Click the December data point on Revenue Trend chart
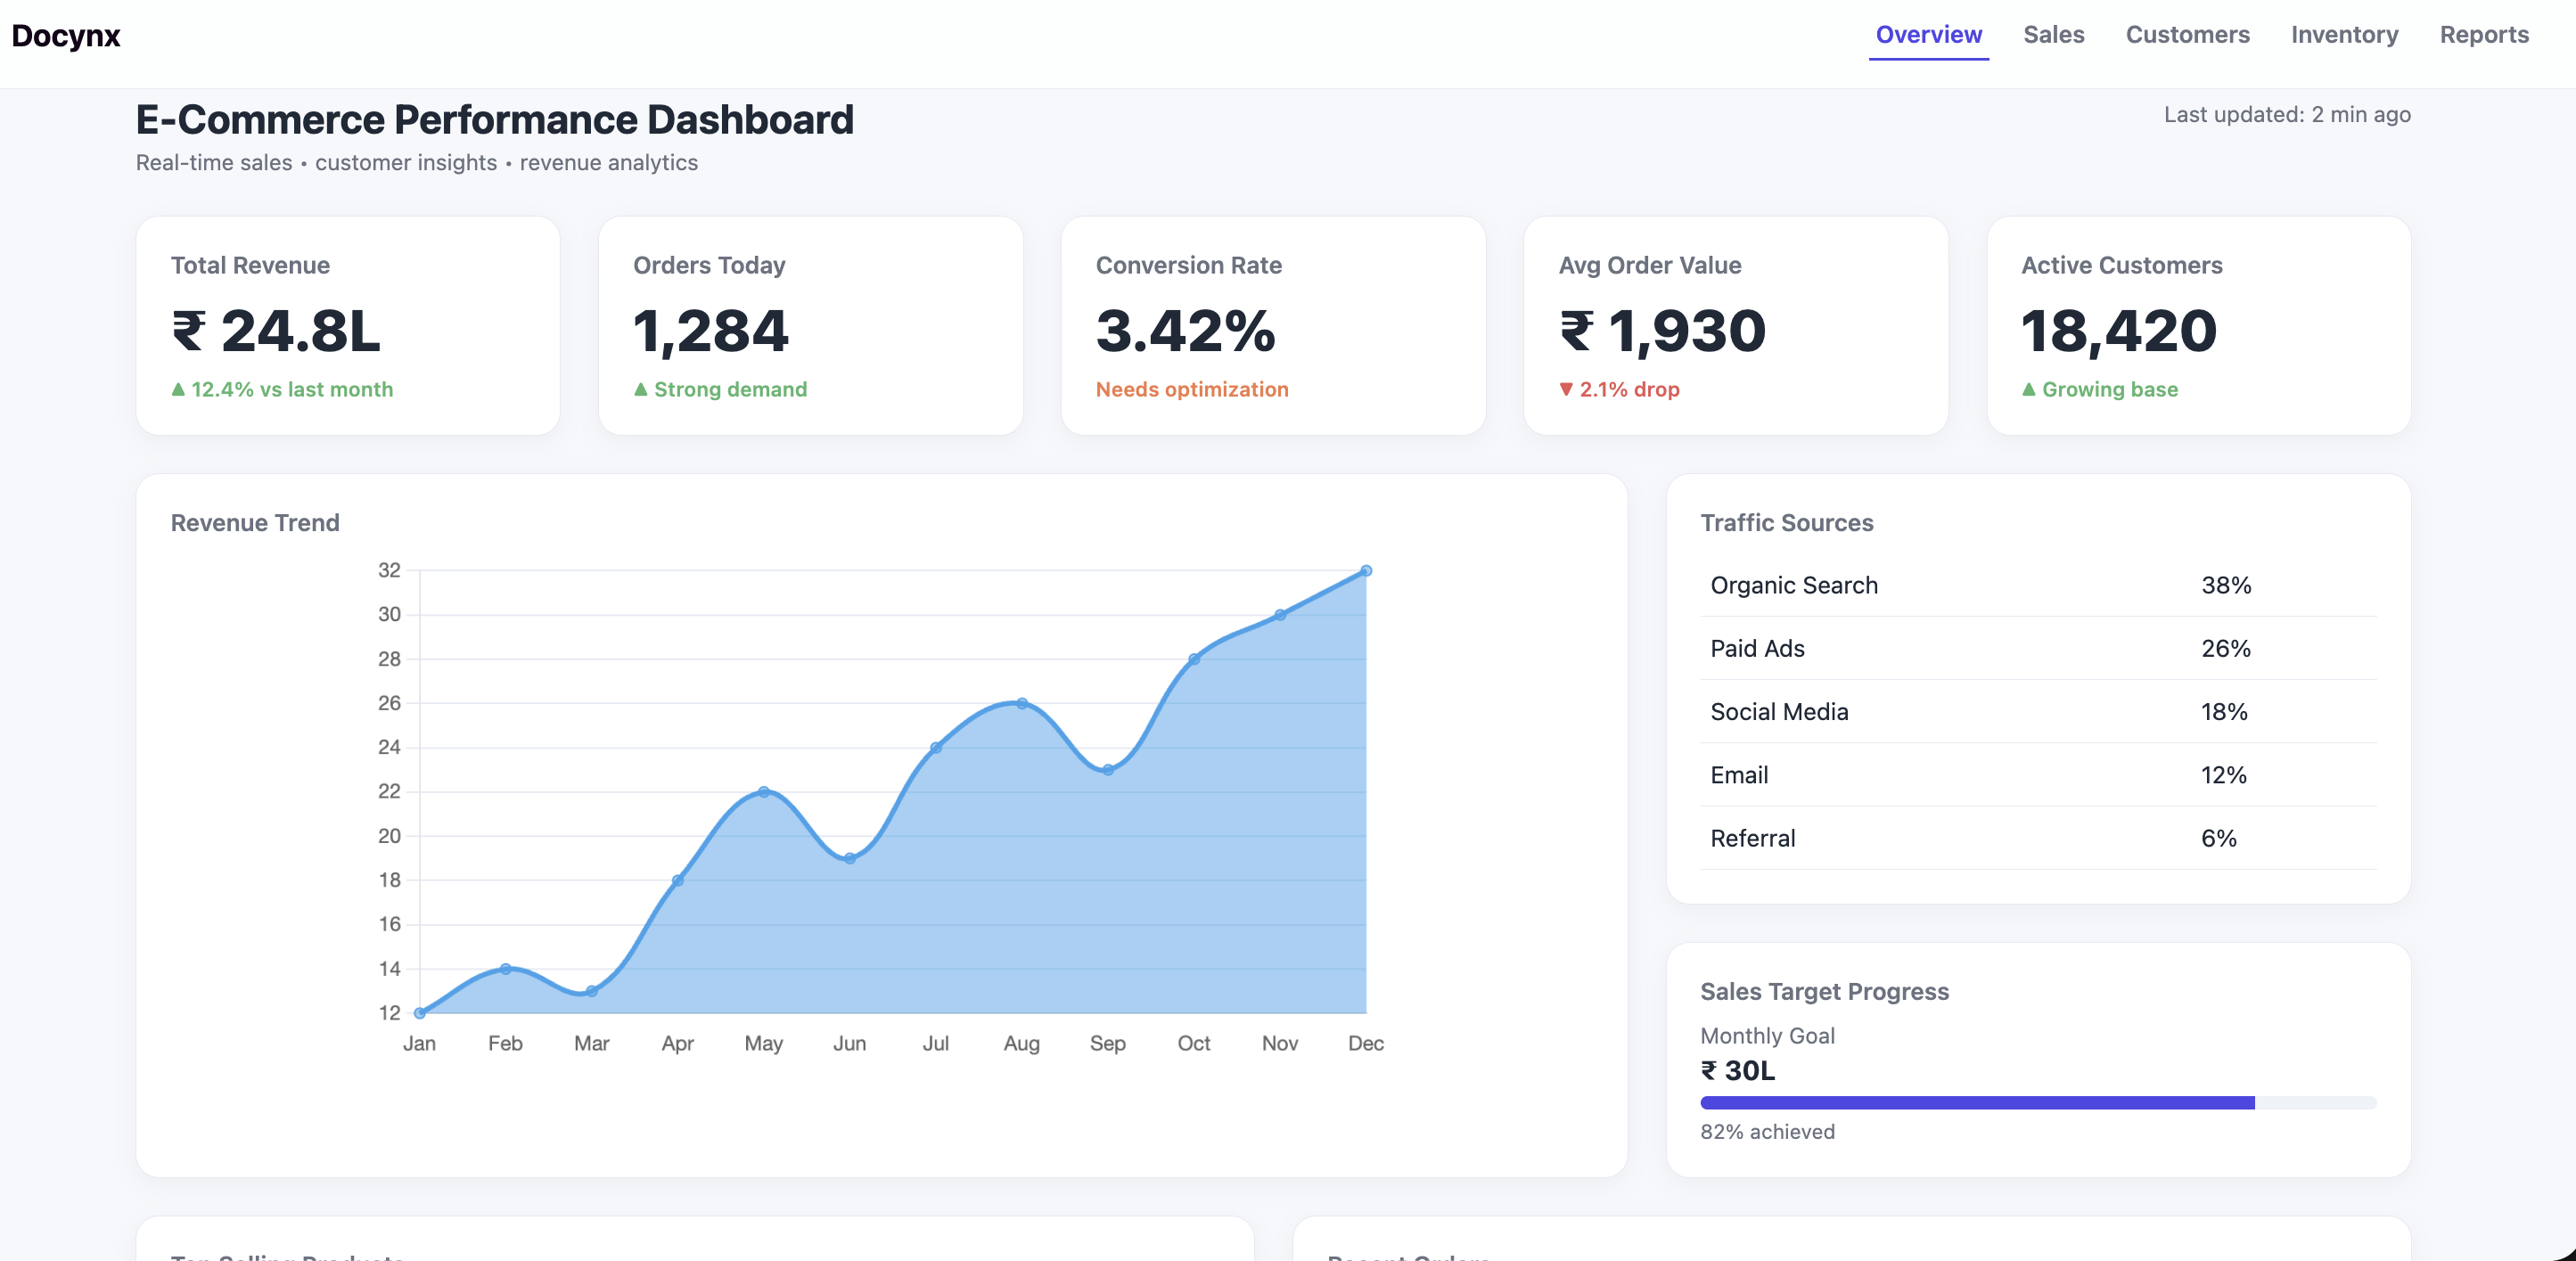Viewport: 2576px width, 1261px height. pos(1365,570)
